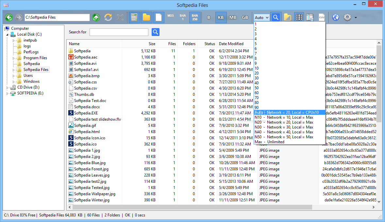The width and height of the screenshot is (385, 222).
Task: Click the Softpedia.html browser file icon
Action: [71, 132]
